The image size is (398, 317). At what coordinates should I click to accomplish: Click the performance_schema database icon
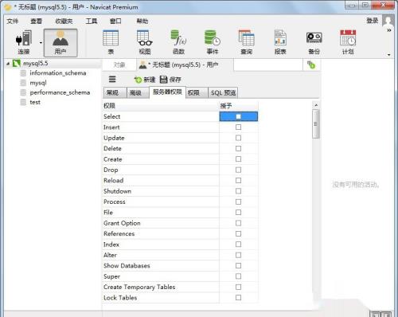[23, 92]
